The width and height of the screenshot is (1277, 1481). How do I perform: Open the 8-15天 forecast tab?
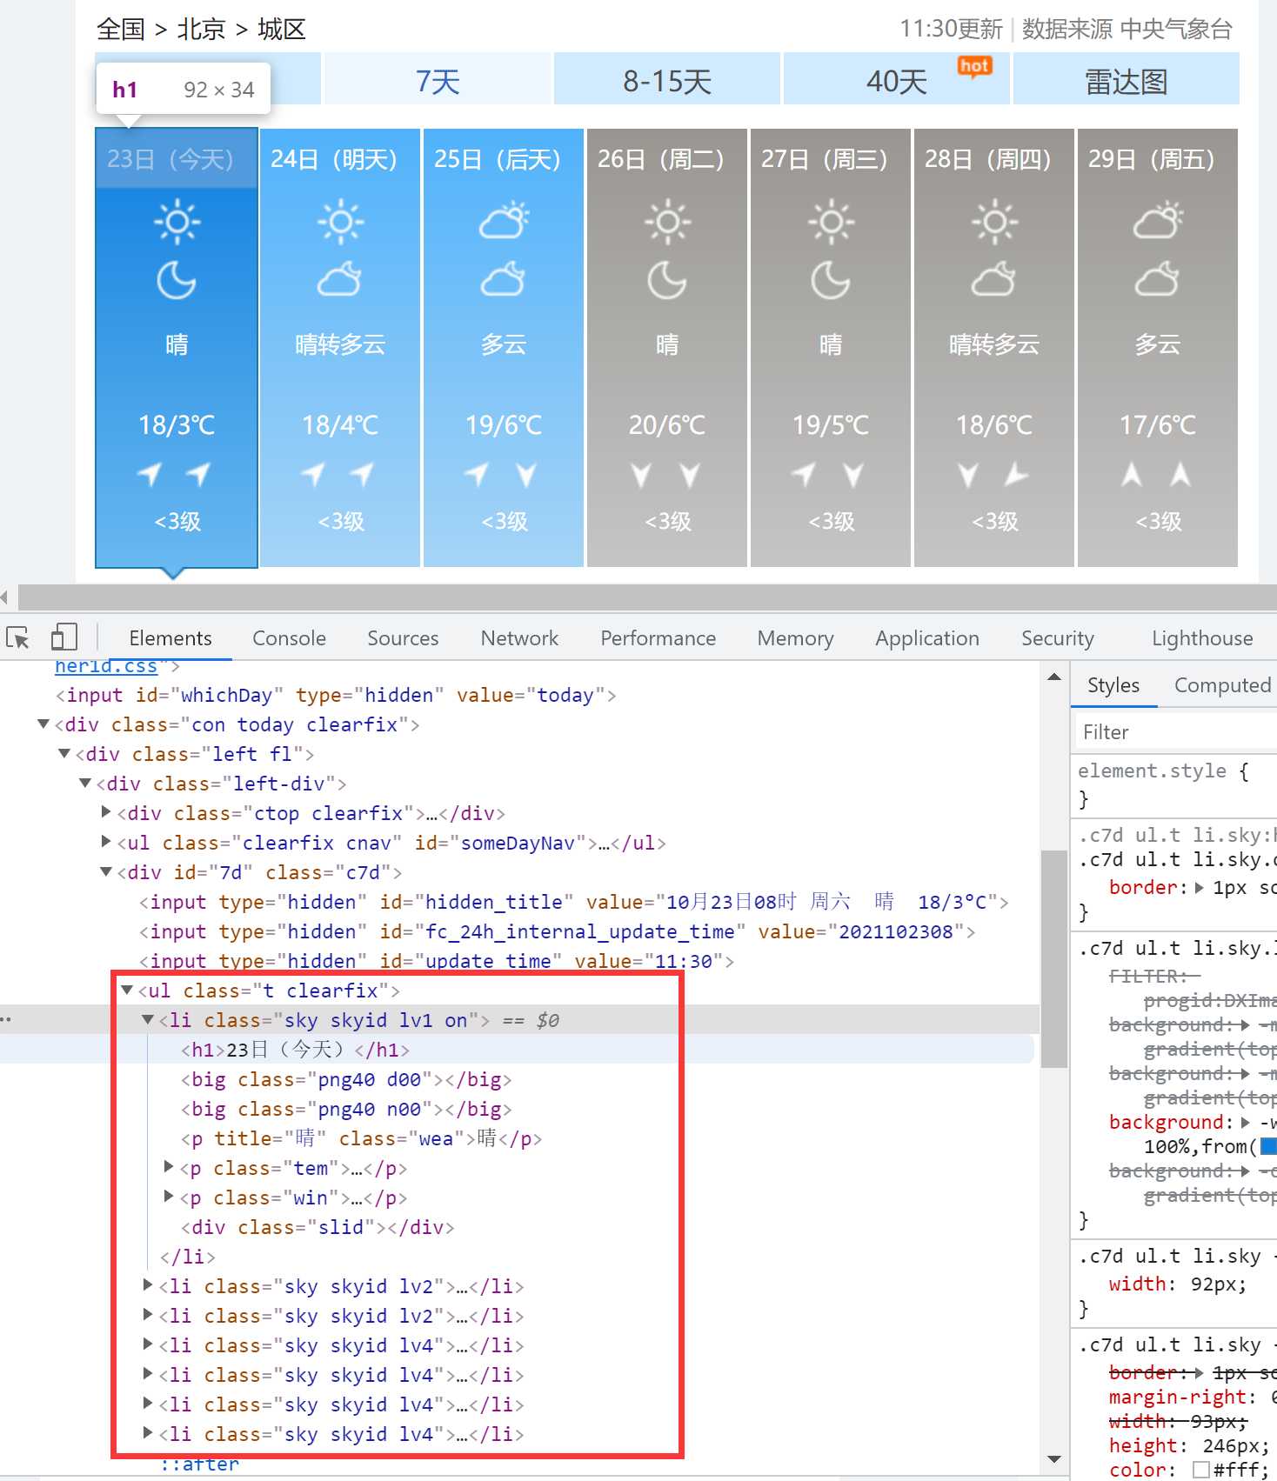tap(667, 79)
